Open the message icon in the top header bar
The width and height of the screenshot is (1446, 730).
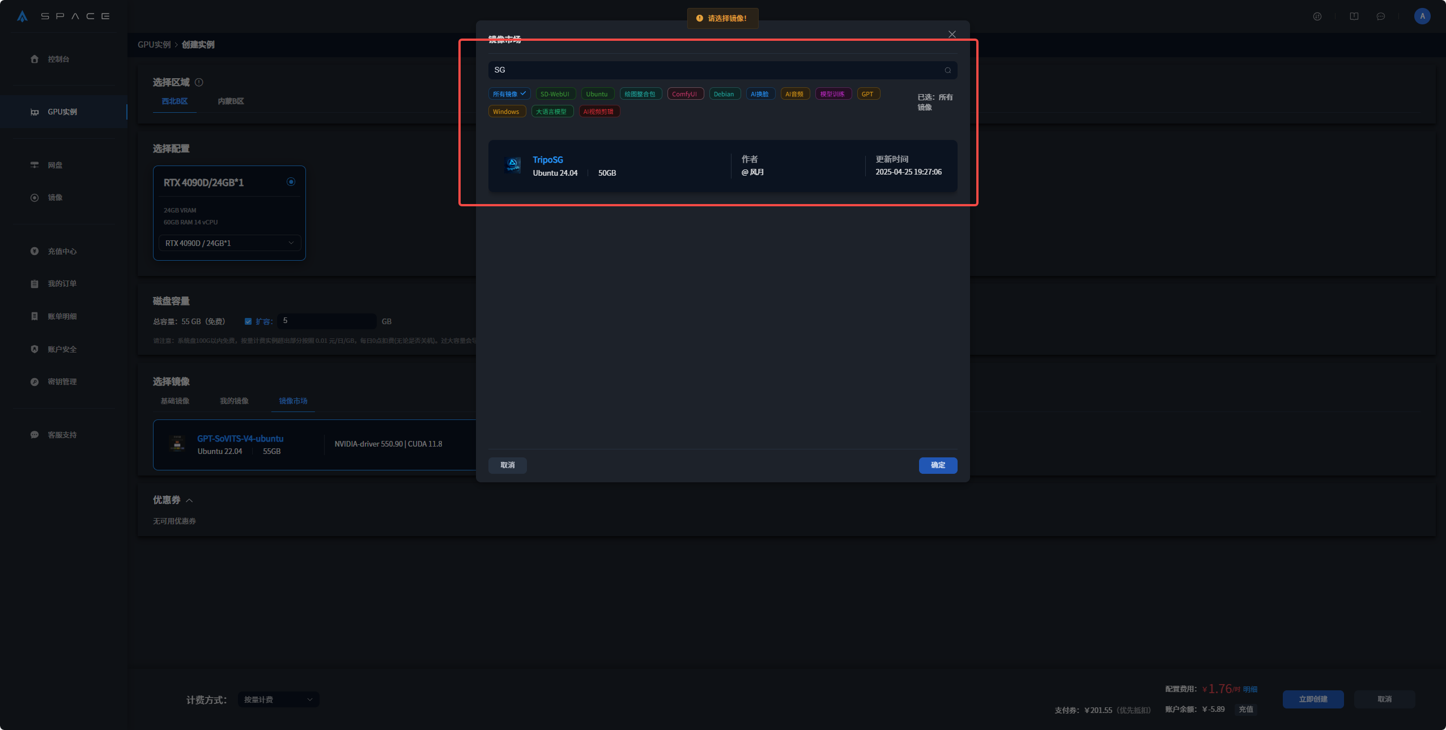[1381, 16]
